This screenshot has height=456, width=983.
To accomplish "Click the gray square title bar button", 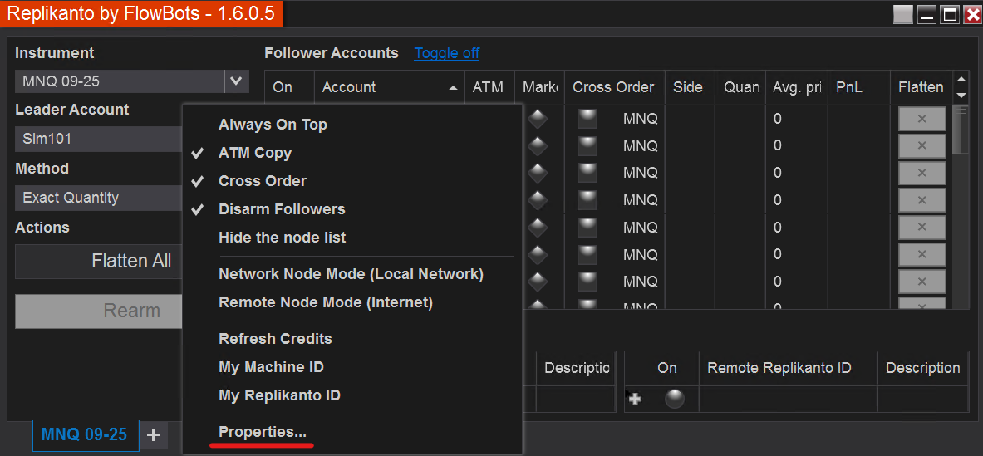I will click(902, 14).
